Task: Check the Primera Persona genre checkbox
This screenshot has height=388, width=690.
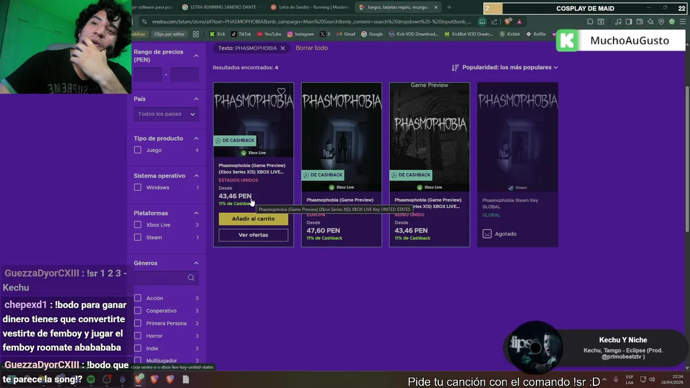Action: (x=137, y=323)
